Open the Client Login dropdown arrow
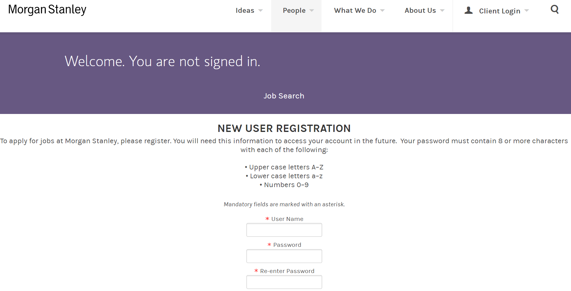571x291 pixels. 526,11
